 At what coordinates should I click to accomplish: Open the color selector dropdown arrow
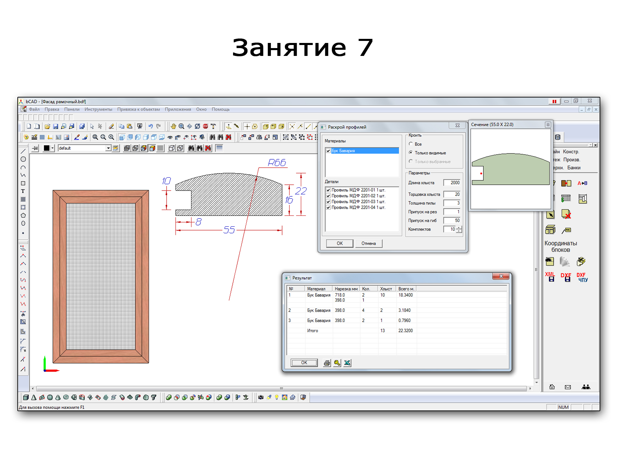click(52, 148)
